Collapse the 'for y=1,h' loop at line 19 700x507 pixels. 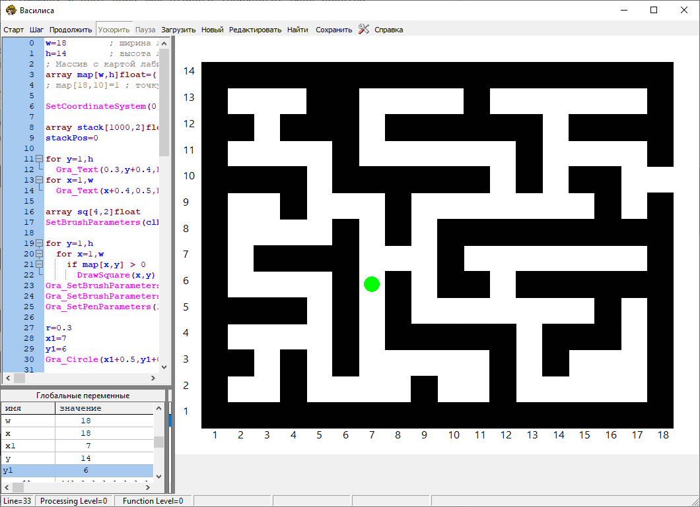(39, 244)
